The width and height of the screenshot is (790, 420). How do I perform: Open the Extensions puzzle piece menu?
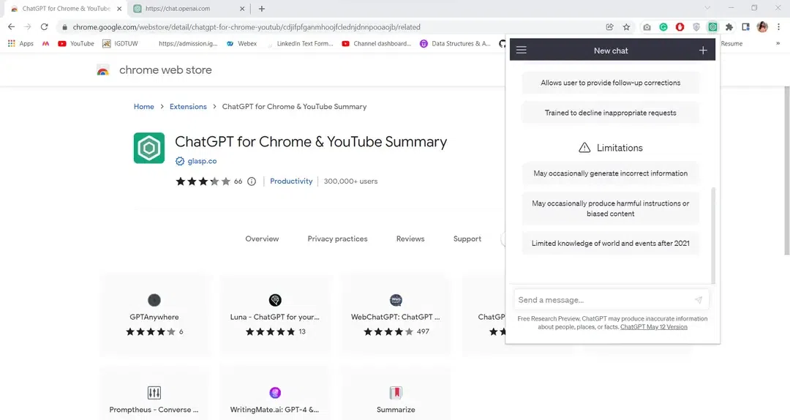tap(729, 27)
